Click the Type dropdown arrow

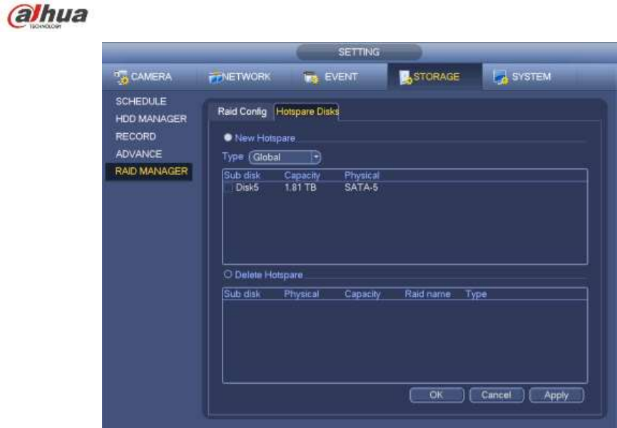coord(315,157)
